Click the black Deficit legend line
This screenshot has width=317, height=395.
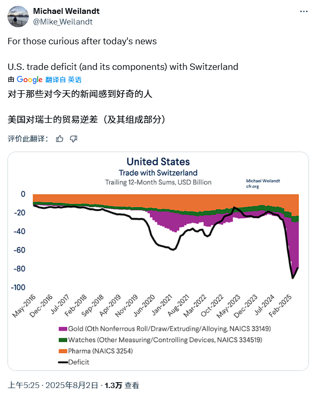[x=62, y=362]
